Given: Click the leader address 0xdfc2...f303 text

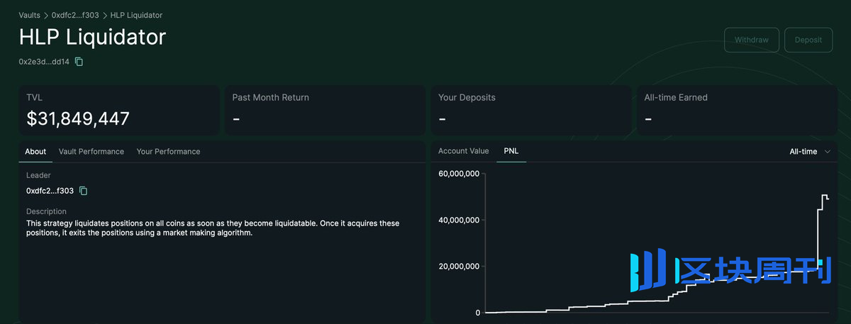Looking at the screenshot, I should 50,191.
